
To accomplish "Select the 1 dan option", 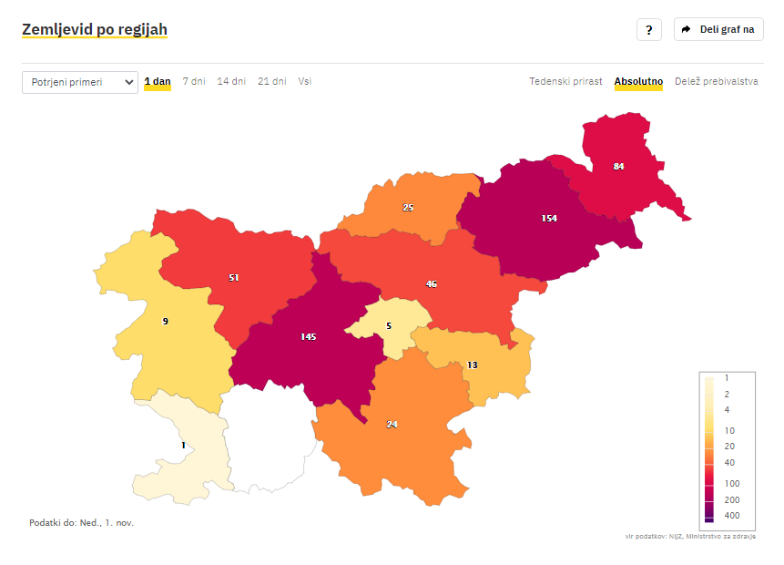I will pyautogui.click(x=158, y=82).
